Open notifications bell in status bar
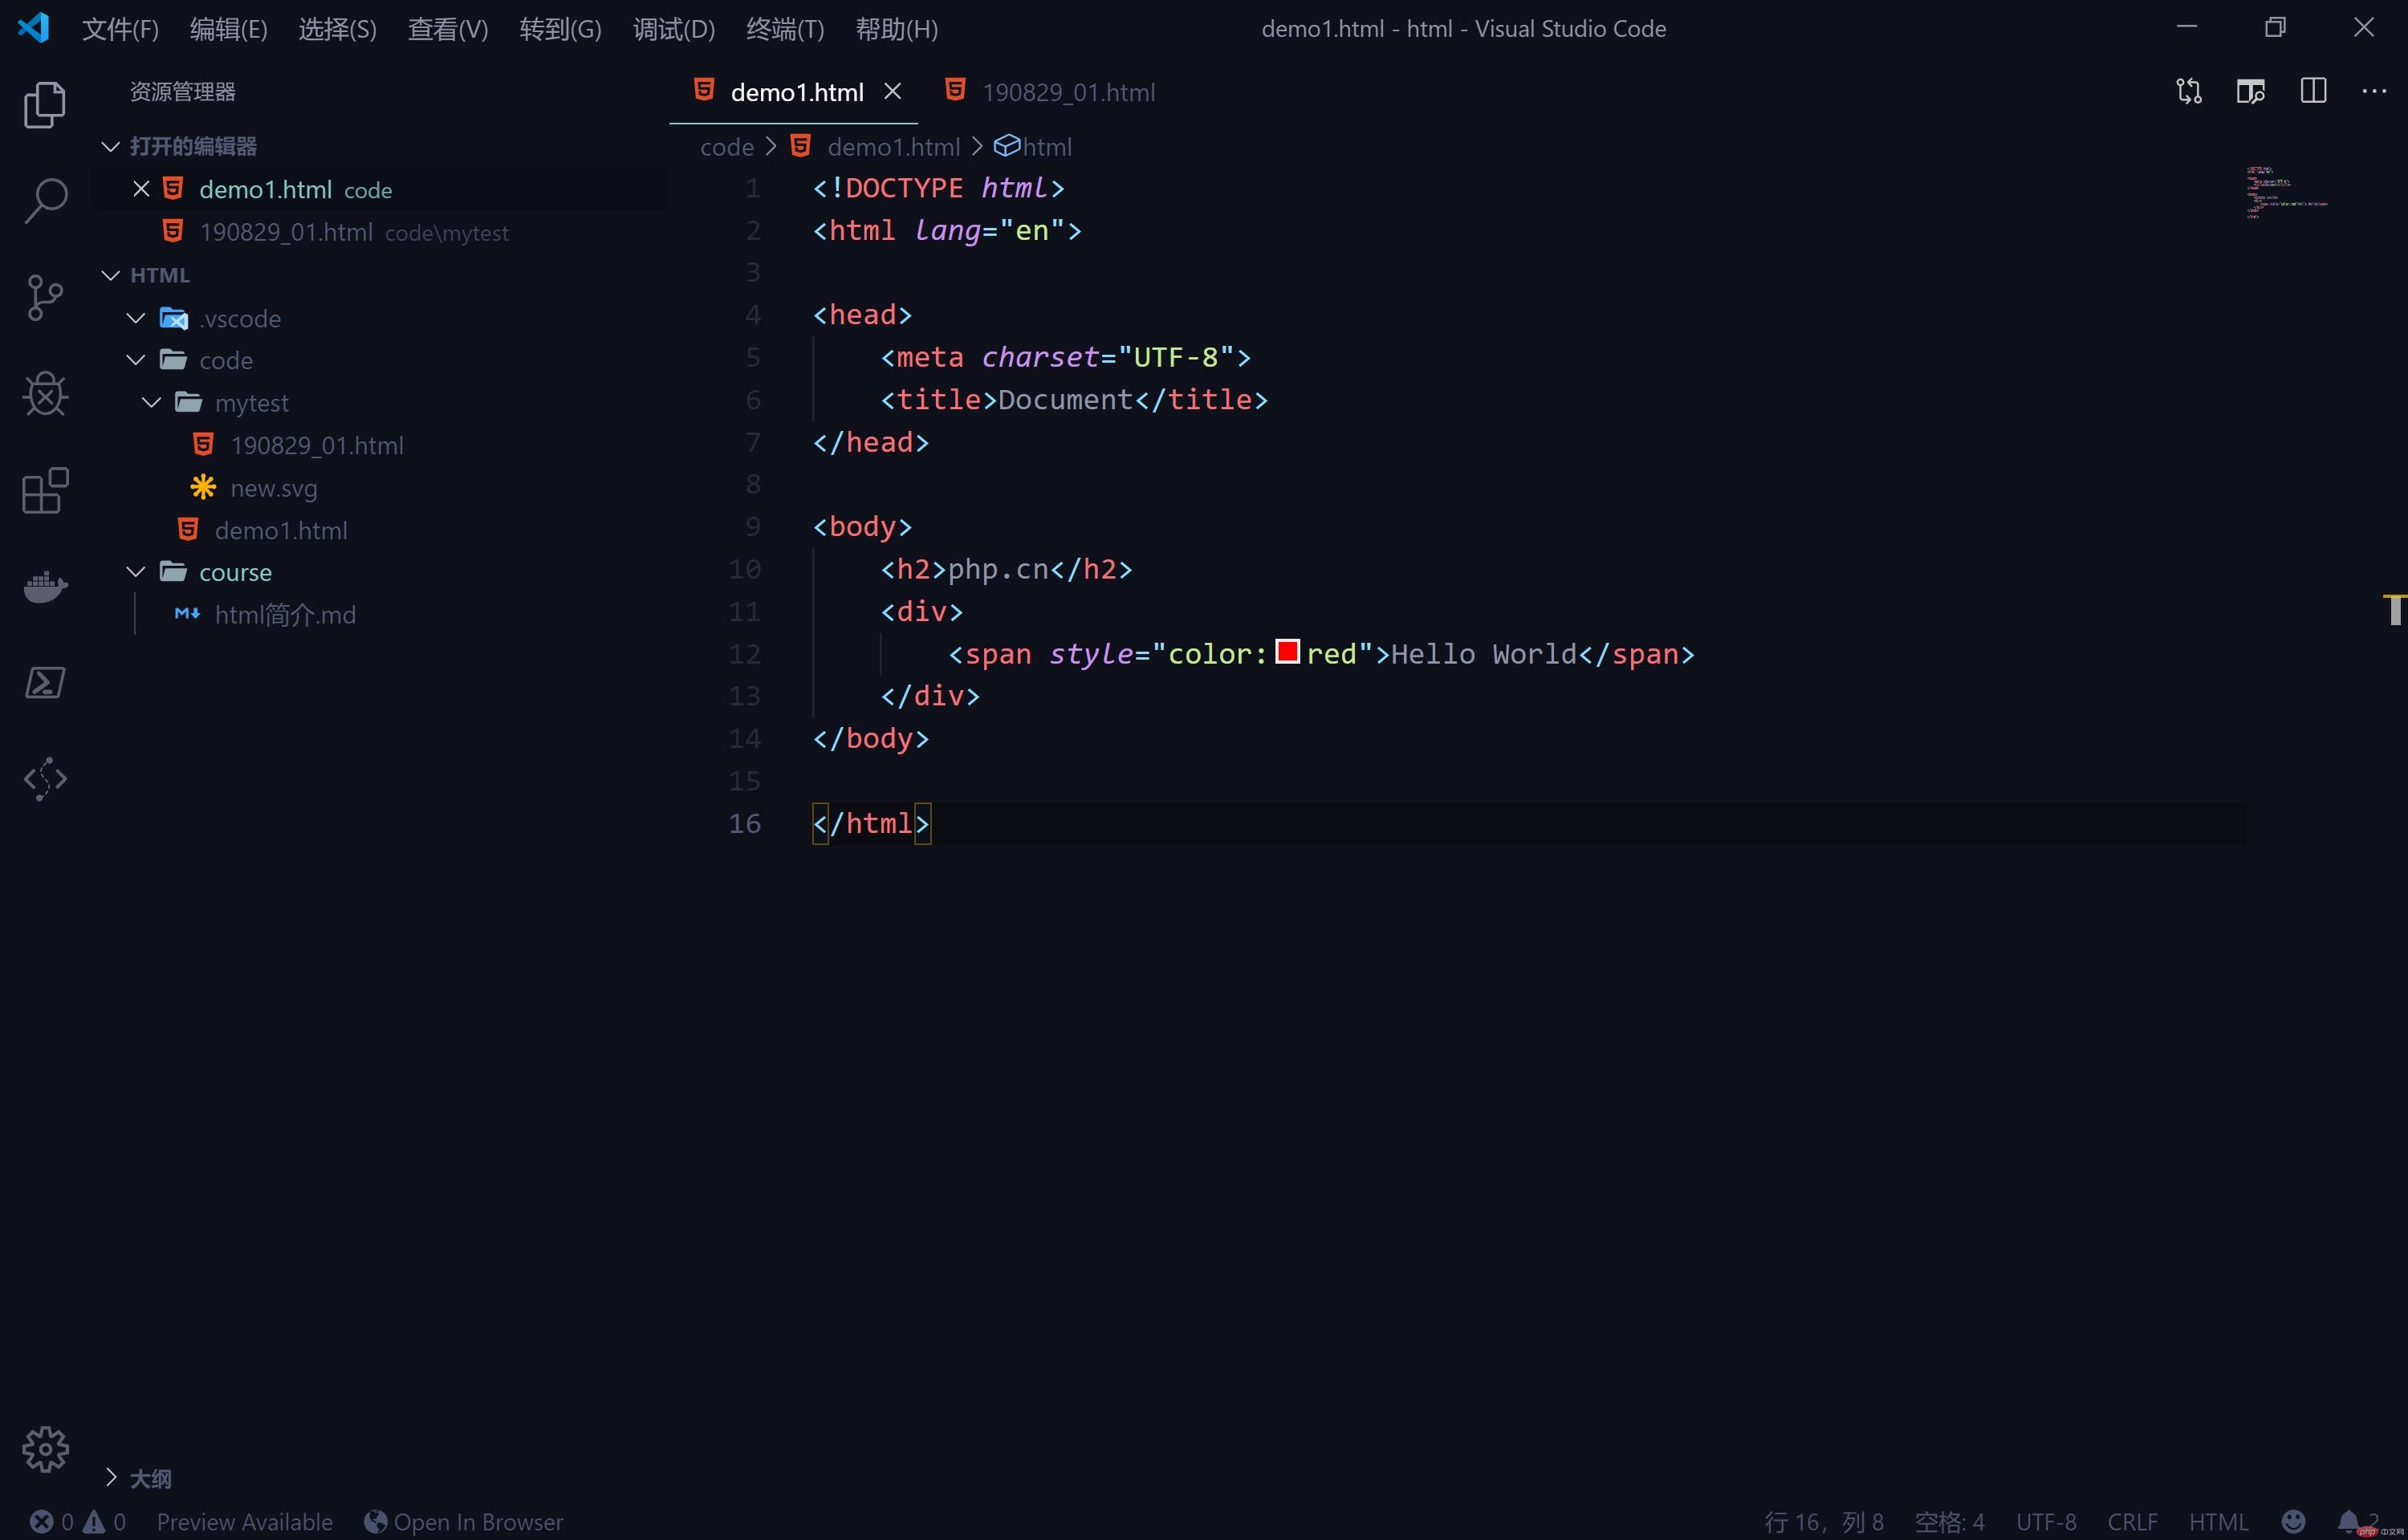Screen dimensions: 2408x1540 point(2349,1521)
